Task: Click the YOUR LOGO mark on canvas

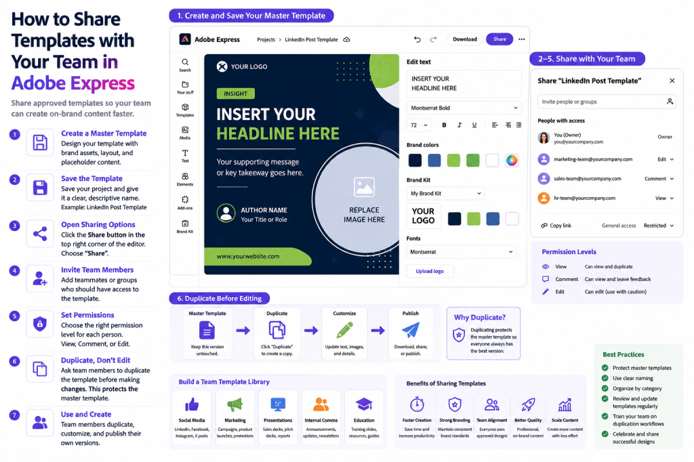Action: 222,66
